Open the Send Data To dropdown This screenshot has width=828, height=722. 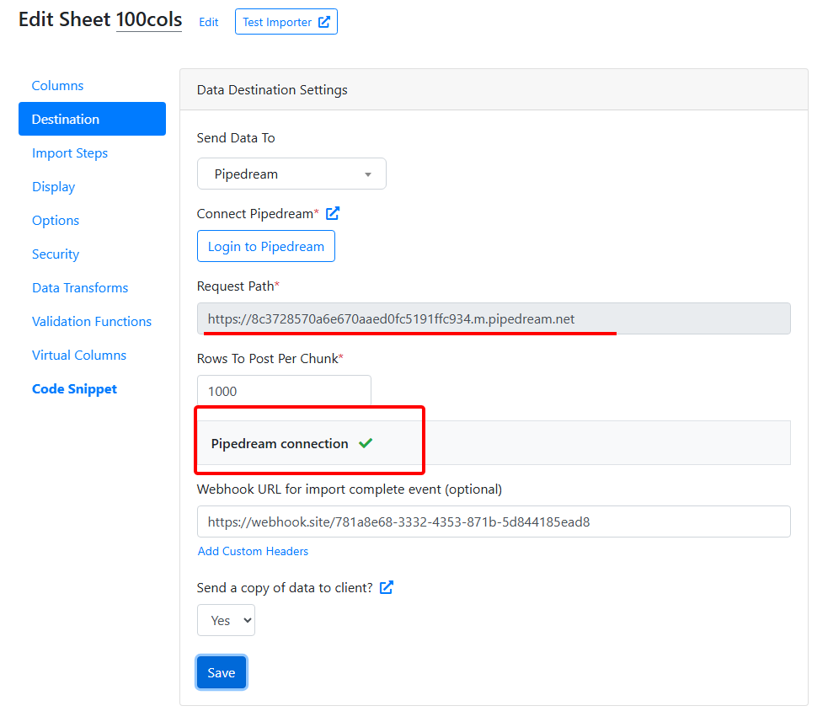(x=291, y=174)
